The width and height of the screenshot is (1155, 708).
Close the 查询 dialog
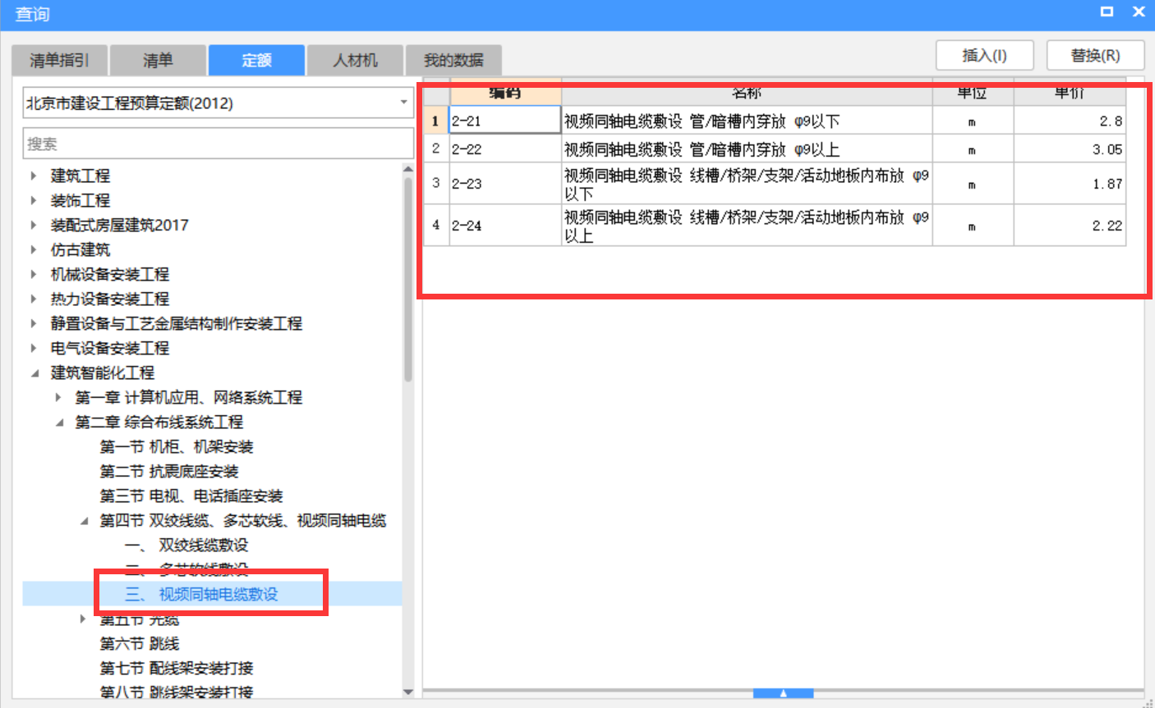(x=1139, y=11)
